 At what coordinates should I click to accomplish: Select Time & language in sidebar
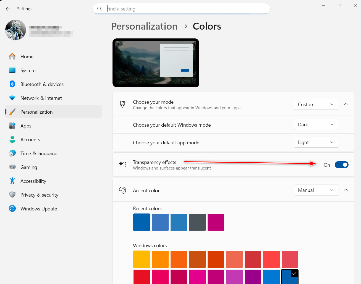[x=39, y=153]
